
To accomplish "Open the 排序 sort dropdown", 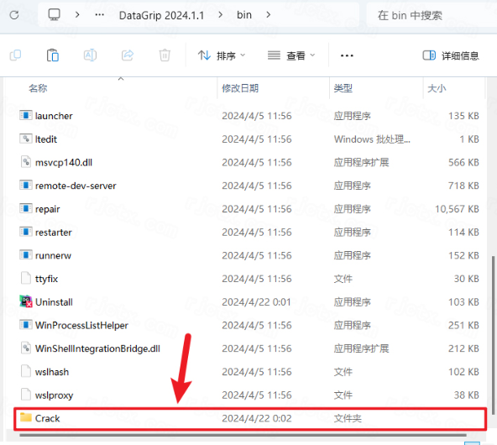I will click(222, 55).
